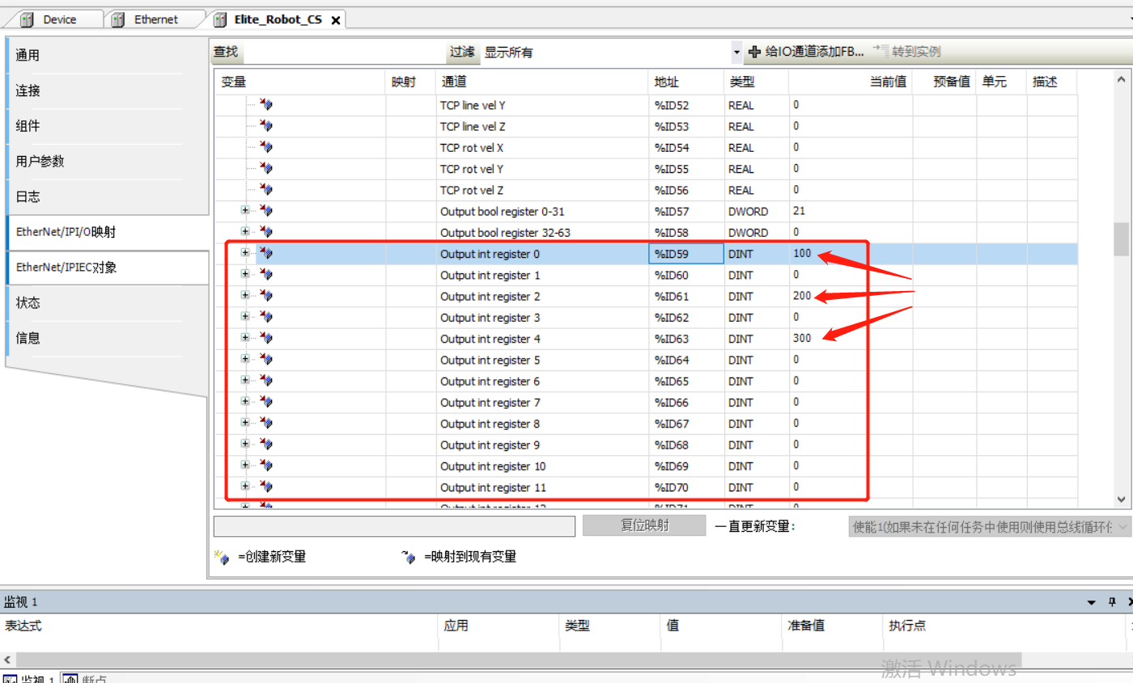Expand the Output int register 11 row
This screenshot has height=683, width=1133.
pos(245,487)
